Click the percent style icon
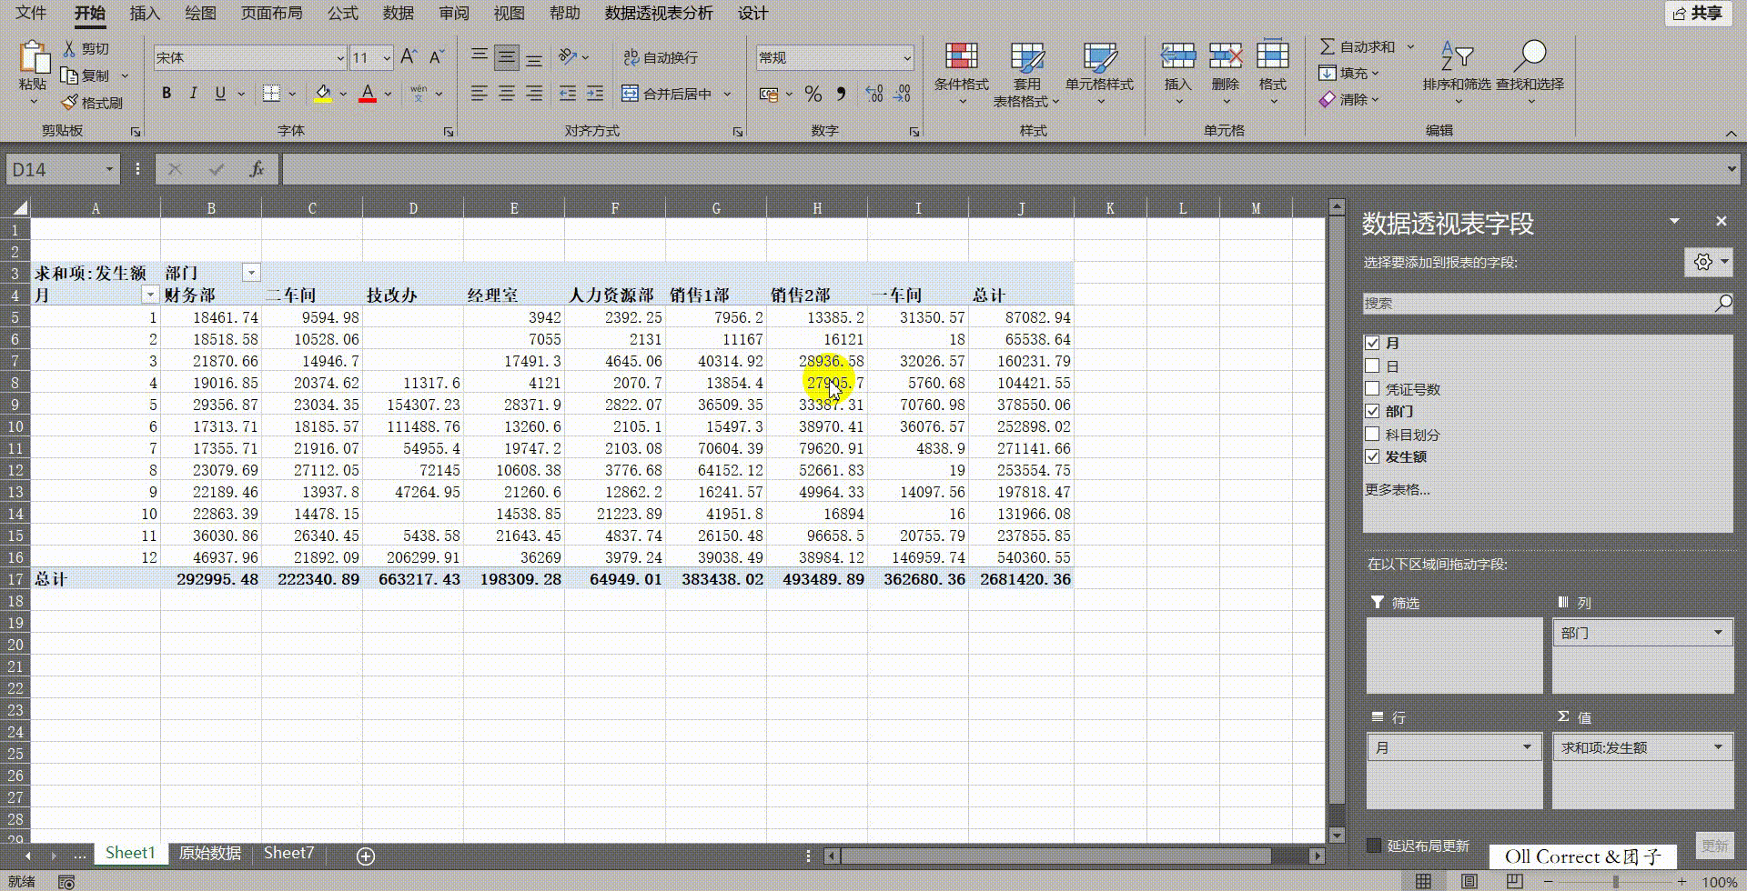Image resolution: width=1747 pixels, height=891 pixels. 813,94
